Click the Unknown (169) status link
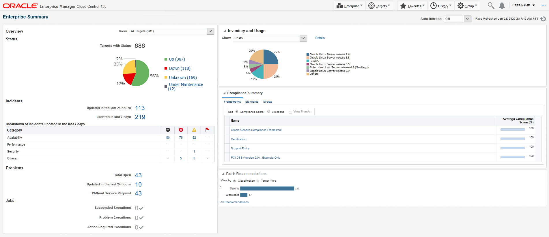This screenshot has height=237, width=549. [x=183, y=78]
